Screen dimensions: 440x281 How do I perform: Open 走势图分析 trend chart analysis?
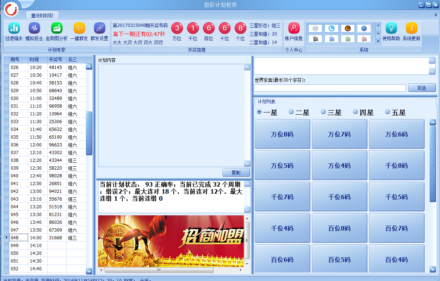pyautogui.click(x=56, y=32)
